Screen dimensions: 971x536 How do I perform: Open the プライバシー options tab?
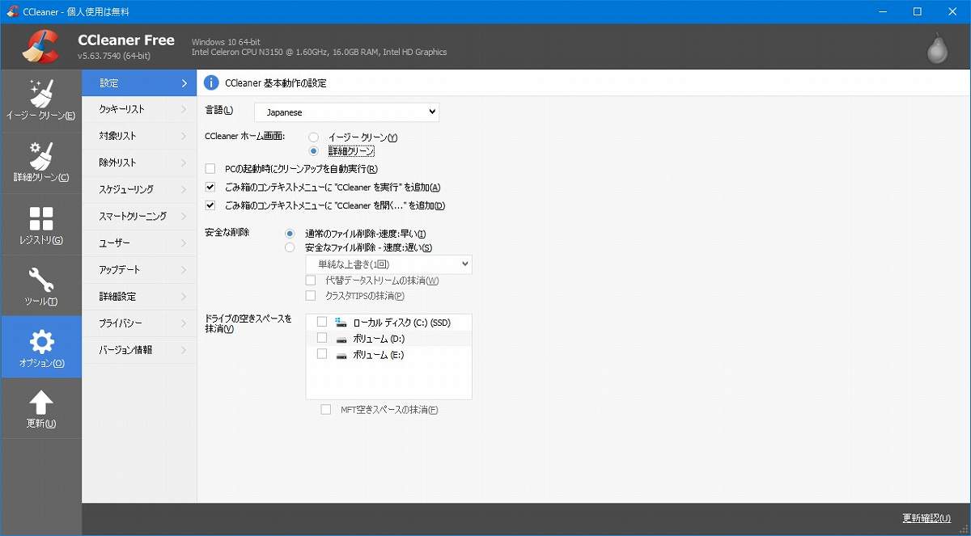[x=139, y=323]
